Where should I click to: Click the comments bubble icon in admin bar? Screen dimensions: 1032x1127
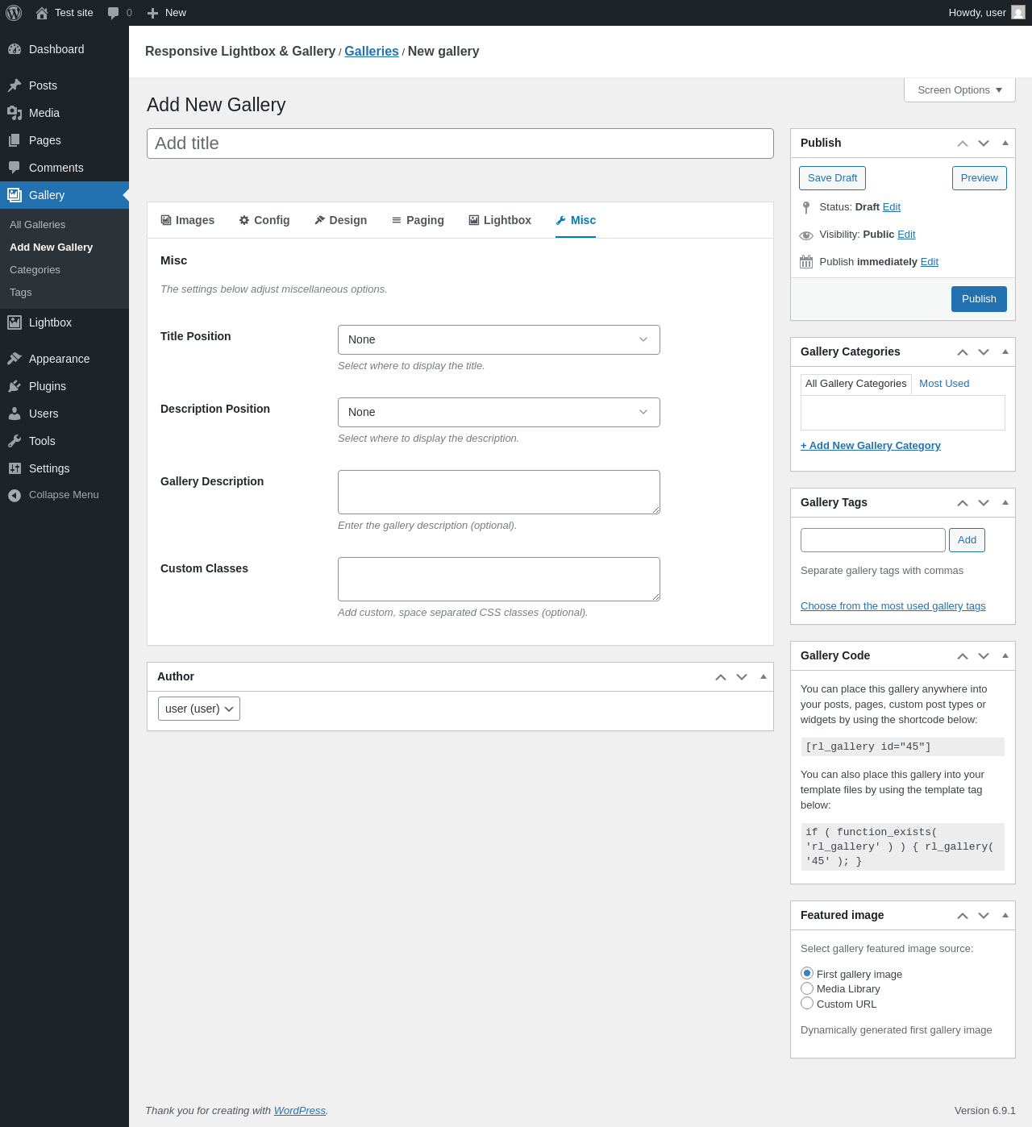[x=113, y=13]
